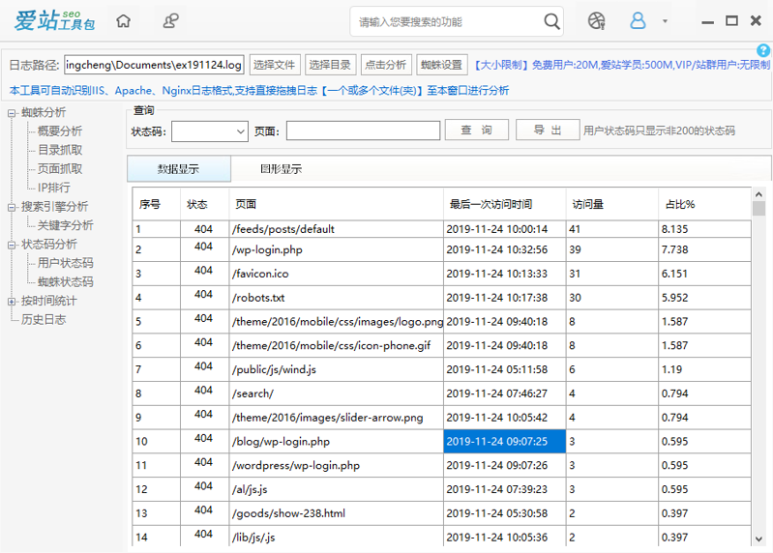Image resolution: width=773 pixels, height=553 pixels.
Task: Collapse the 状态码分析 tree node
Action: (x=12, y=245)
